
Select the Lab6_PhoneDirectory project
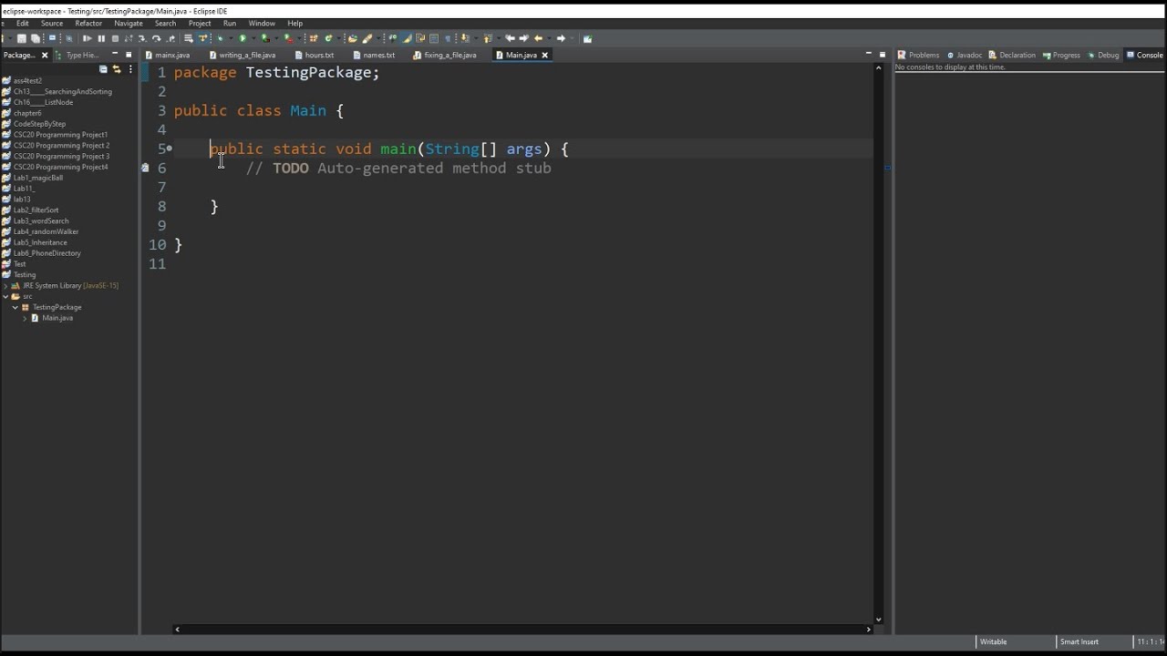pyautogui.click(x=47, y=253)
